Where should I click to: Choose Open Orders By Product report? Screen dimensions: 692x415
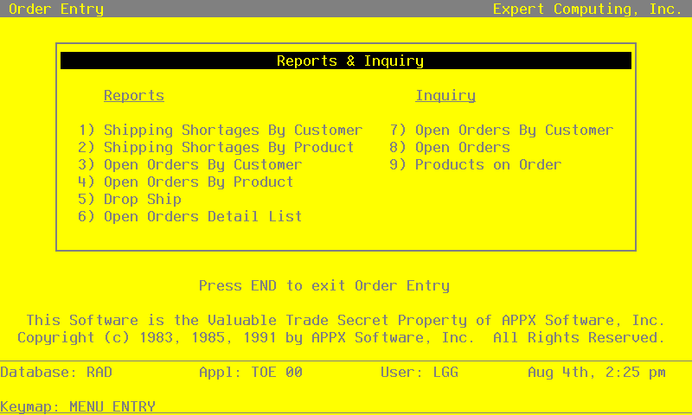185,182
